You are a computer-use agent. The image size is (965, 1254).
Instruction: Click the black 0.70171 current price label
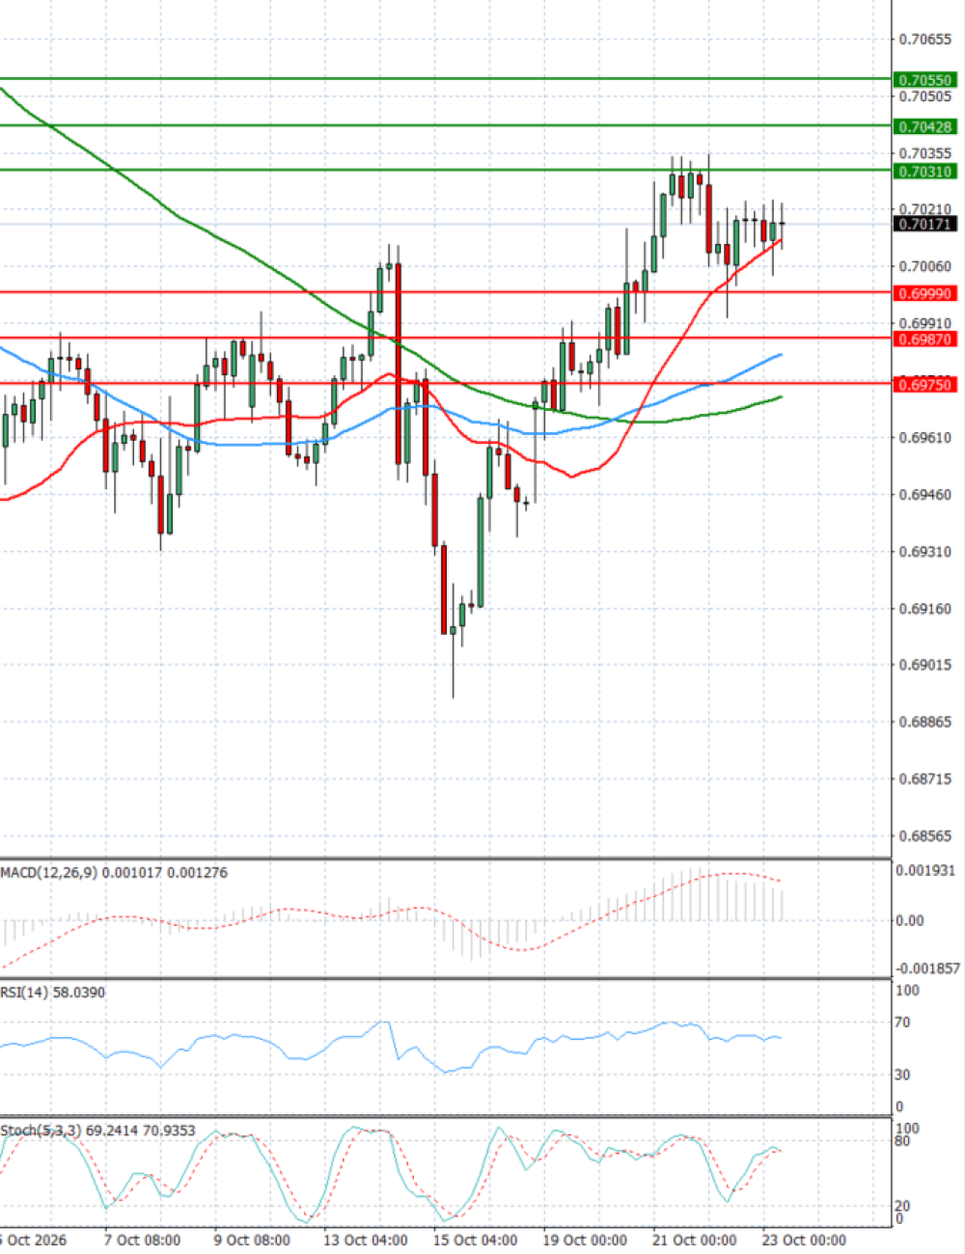[x=924, y=224]
